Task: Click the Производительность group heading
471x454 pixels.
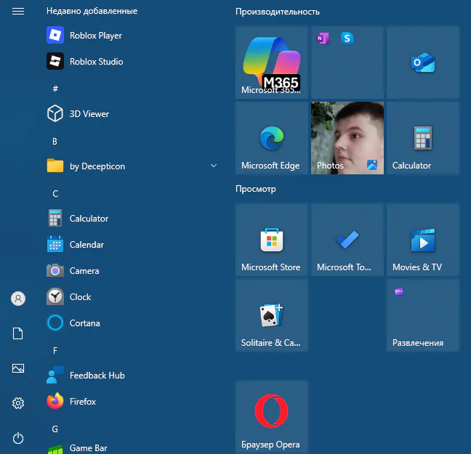Action: pos(278,12)
